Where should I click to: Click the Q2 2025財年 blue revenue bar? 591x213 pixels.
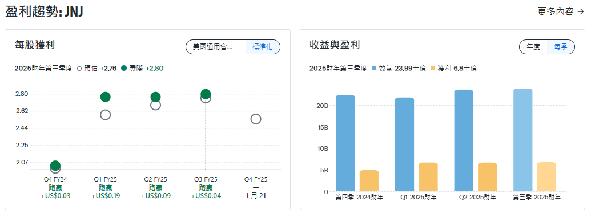464,140
